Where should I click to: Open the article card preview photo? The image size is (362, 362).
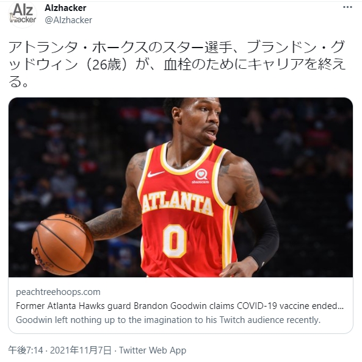(x=181, y=187)
